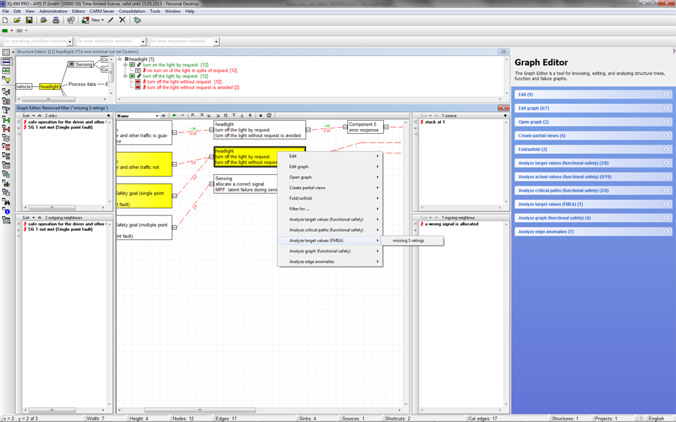This screenshot has width=676, height=422.
Task: Click the clock schedule icon in left sidebar
Action: [6, 192]
